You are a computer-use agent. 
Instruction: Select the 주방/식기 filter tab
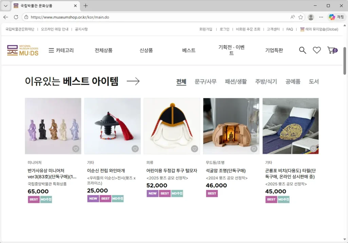(265, 81)
